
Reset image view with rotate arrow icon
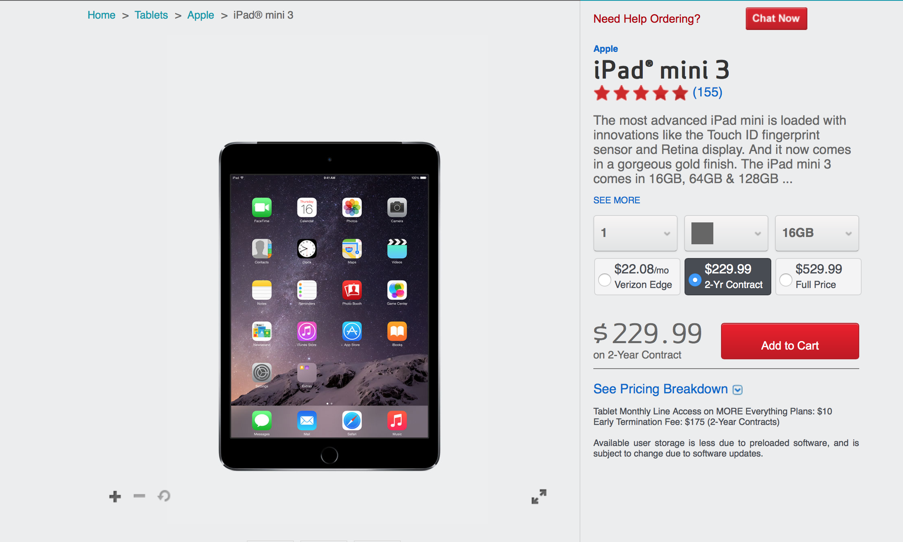point(164,496)
